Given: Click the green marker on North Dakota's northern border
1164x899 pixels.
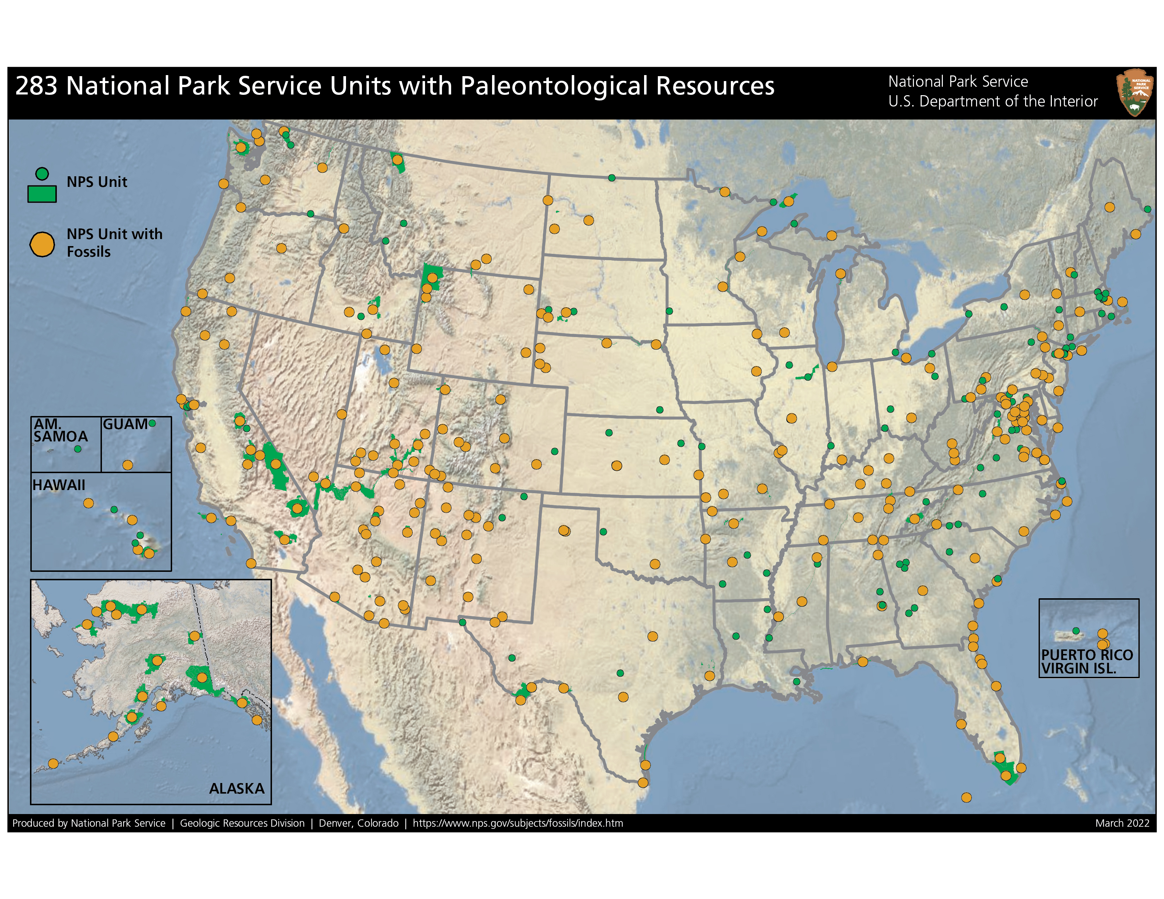Looking at the screenshot, I should [612, 178].
